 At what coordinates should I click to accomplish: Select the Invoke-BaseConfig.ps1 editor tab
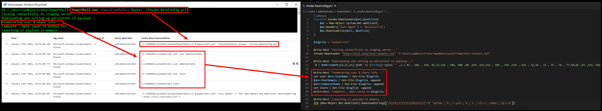click(319, 6)
